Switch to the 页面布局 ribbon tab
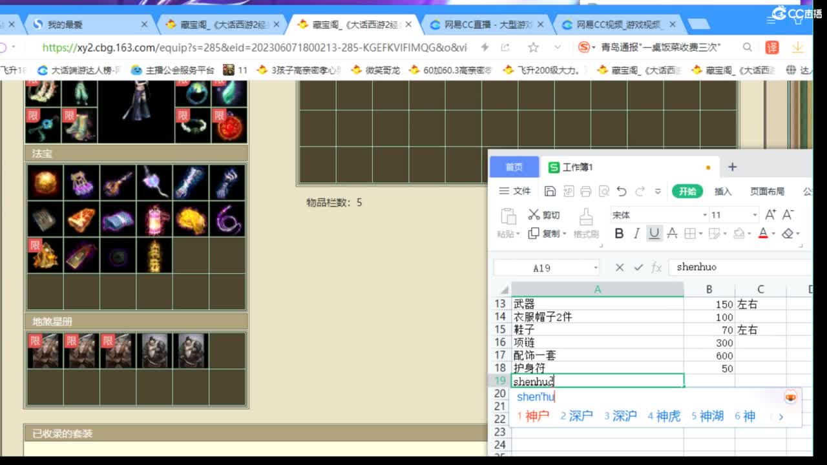827x465 pixels. 767,191
